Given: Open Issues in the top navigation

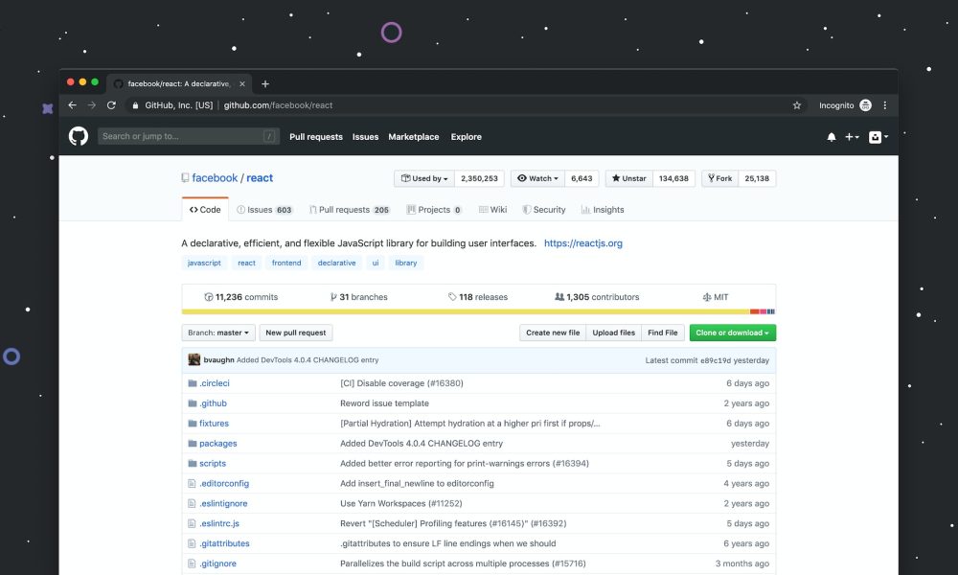Looking at the screenshot, I should [x=365, y=137].
